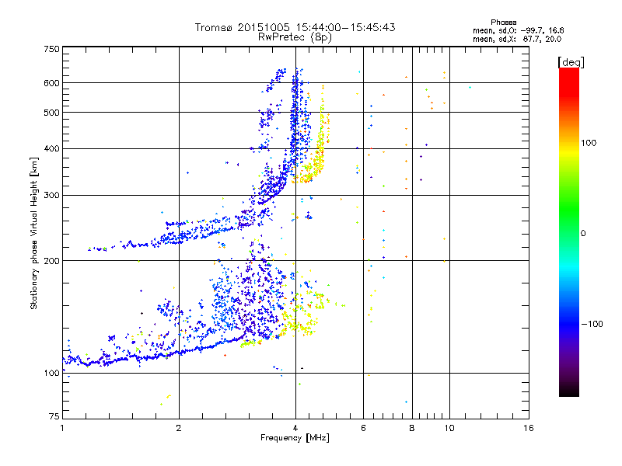
Task: Click the Frequency [MHz] axis label
Action: [x=295, y=438]
